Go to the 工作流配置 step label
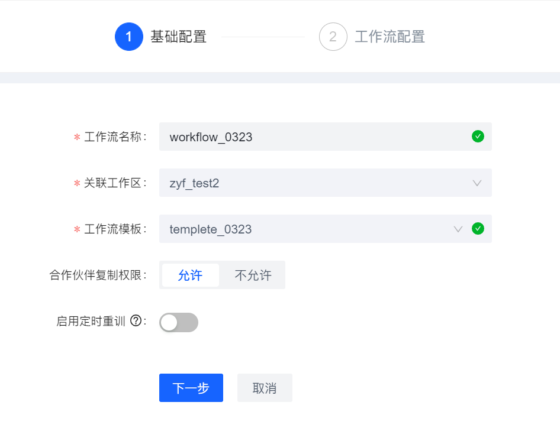Viewport: 560px width, 428px height. pyautogui.click(x=390, y=37)
